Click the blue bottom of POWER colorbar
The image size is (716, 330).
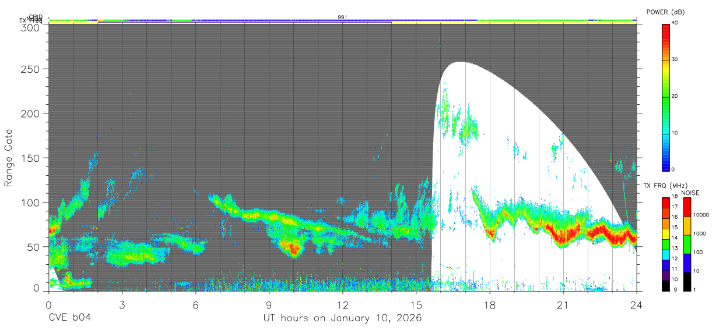(x=665, y=163)
